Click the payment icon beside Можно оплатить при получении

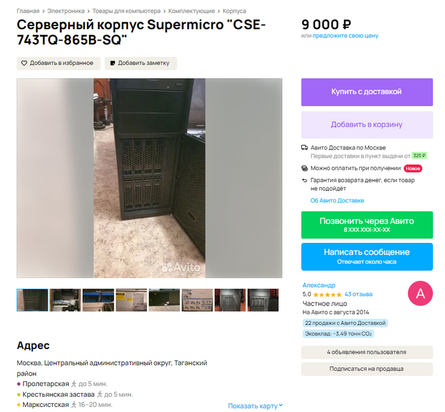(305, 168)
